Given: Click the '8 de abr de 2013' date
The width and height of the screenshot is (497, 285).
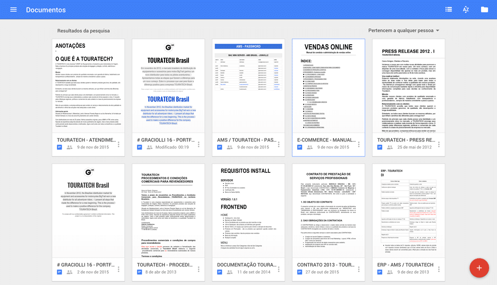Looking at the screenshot, I should pos(161,272).
